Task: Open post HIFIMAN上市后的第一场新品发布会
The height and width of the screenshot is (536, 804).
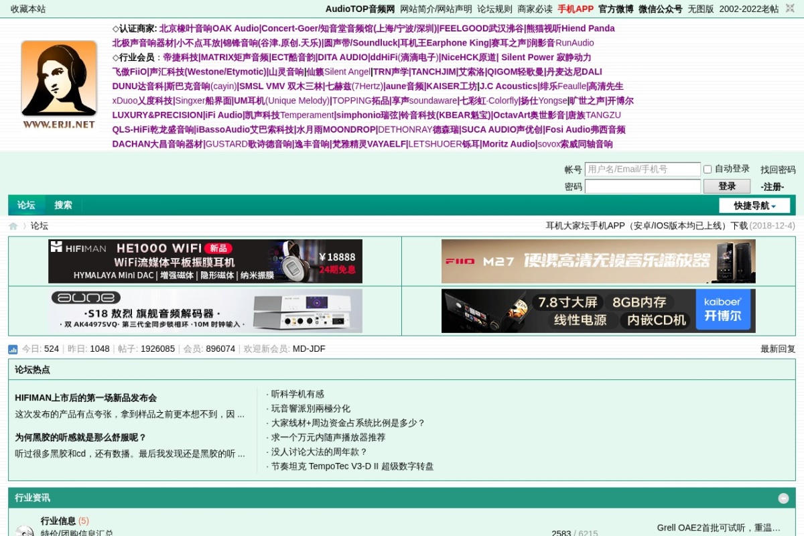Action: (86, 398)
